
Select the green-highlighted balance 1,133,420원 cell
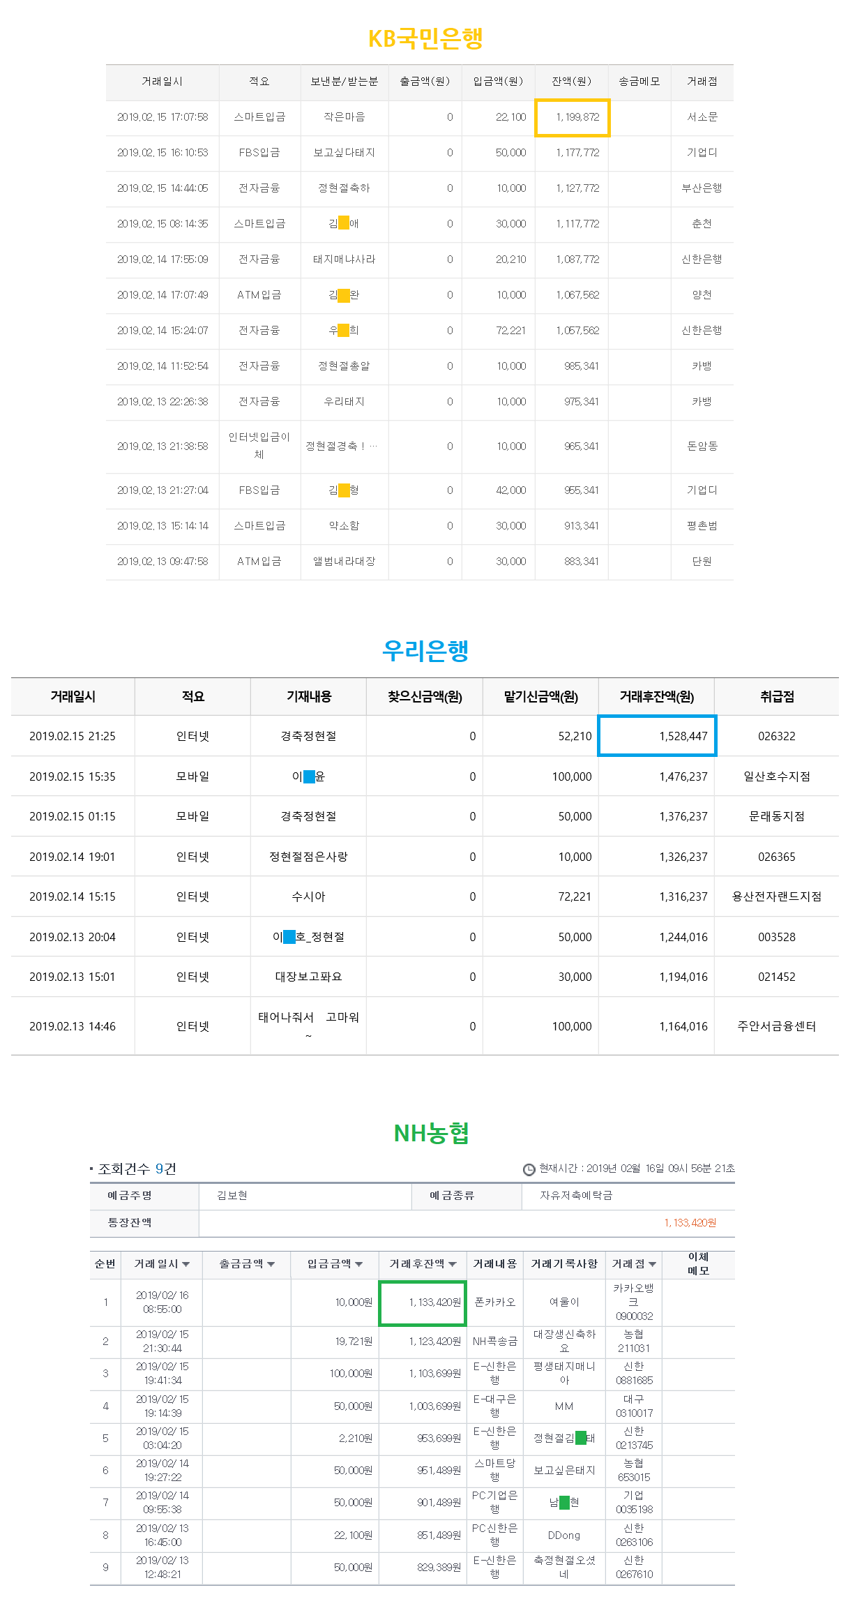423,1302
